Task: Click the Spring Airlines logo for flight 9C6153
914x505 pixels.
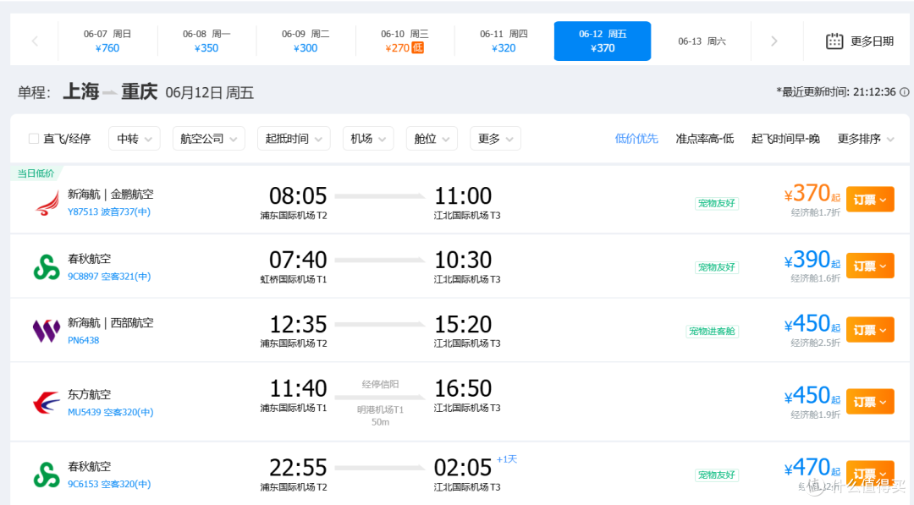Action: [x=47, y=475]
